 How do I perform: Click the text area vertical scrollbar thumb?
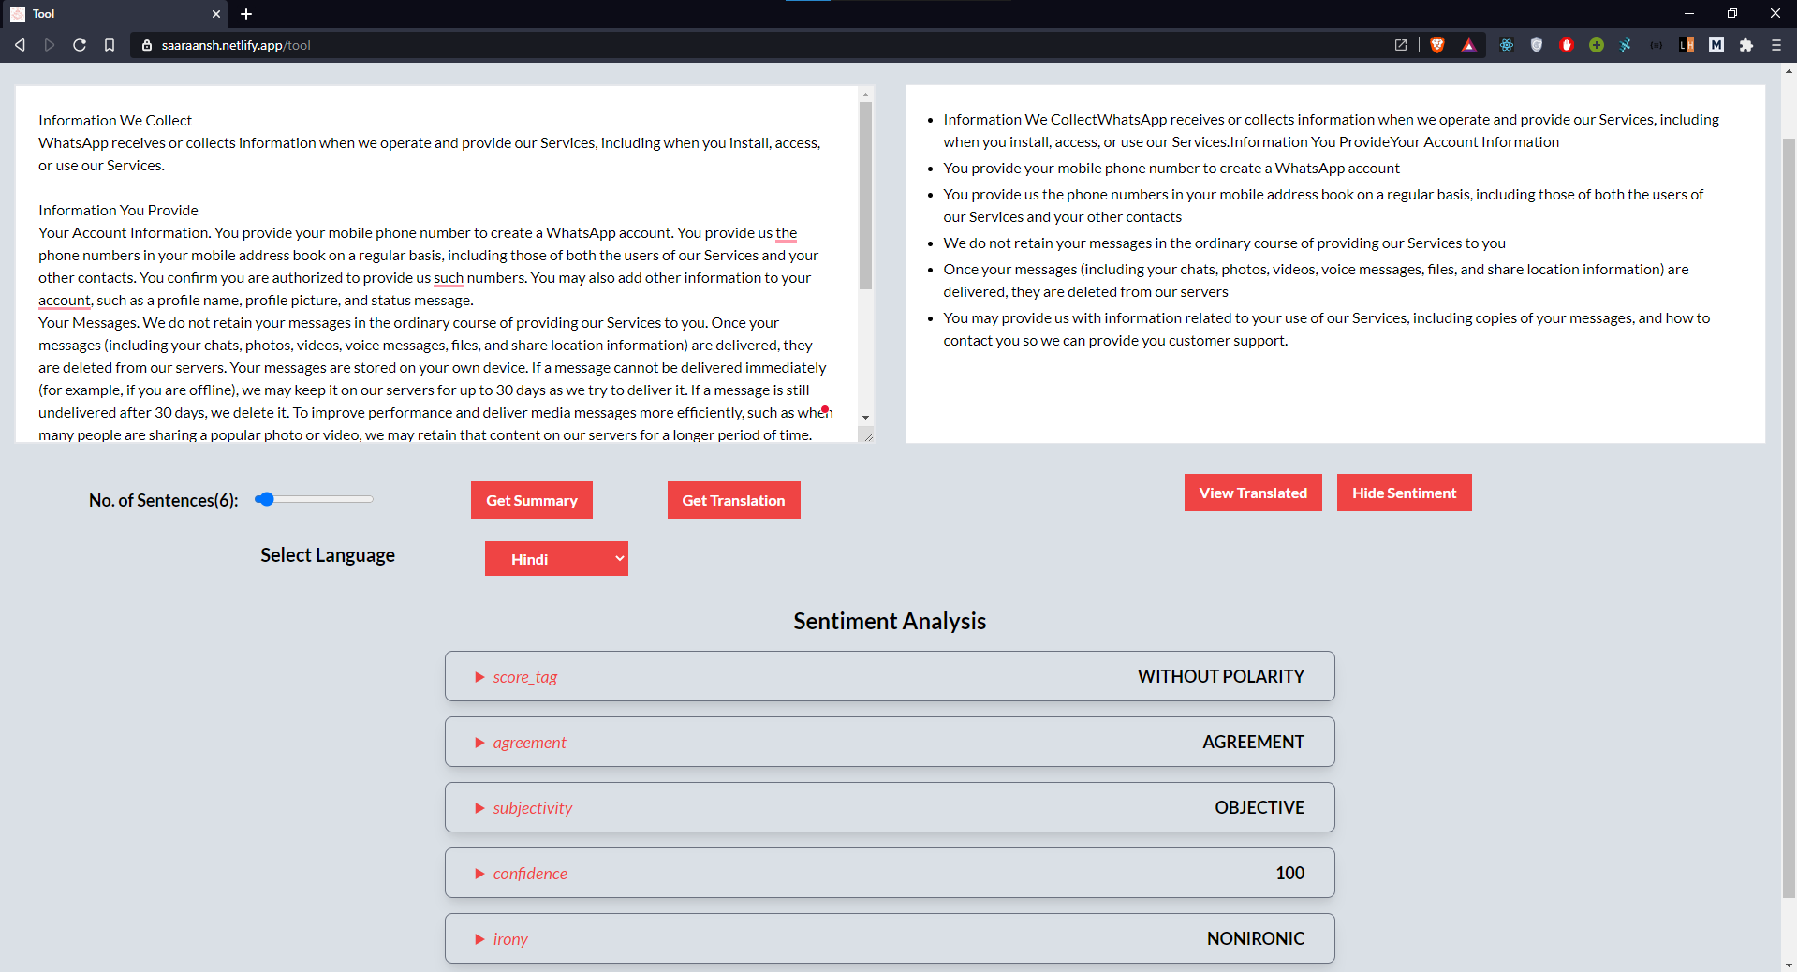click(x=866, y=195)
